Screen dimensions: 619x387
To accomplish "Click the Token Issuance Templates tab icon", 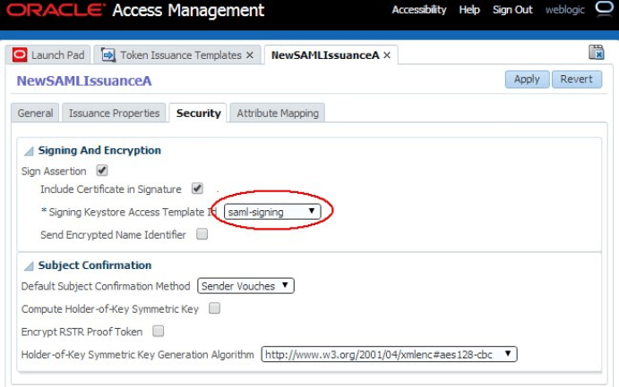I will [108, 55].
